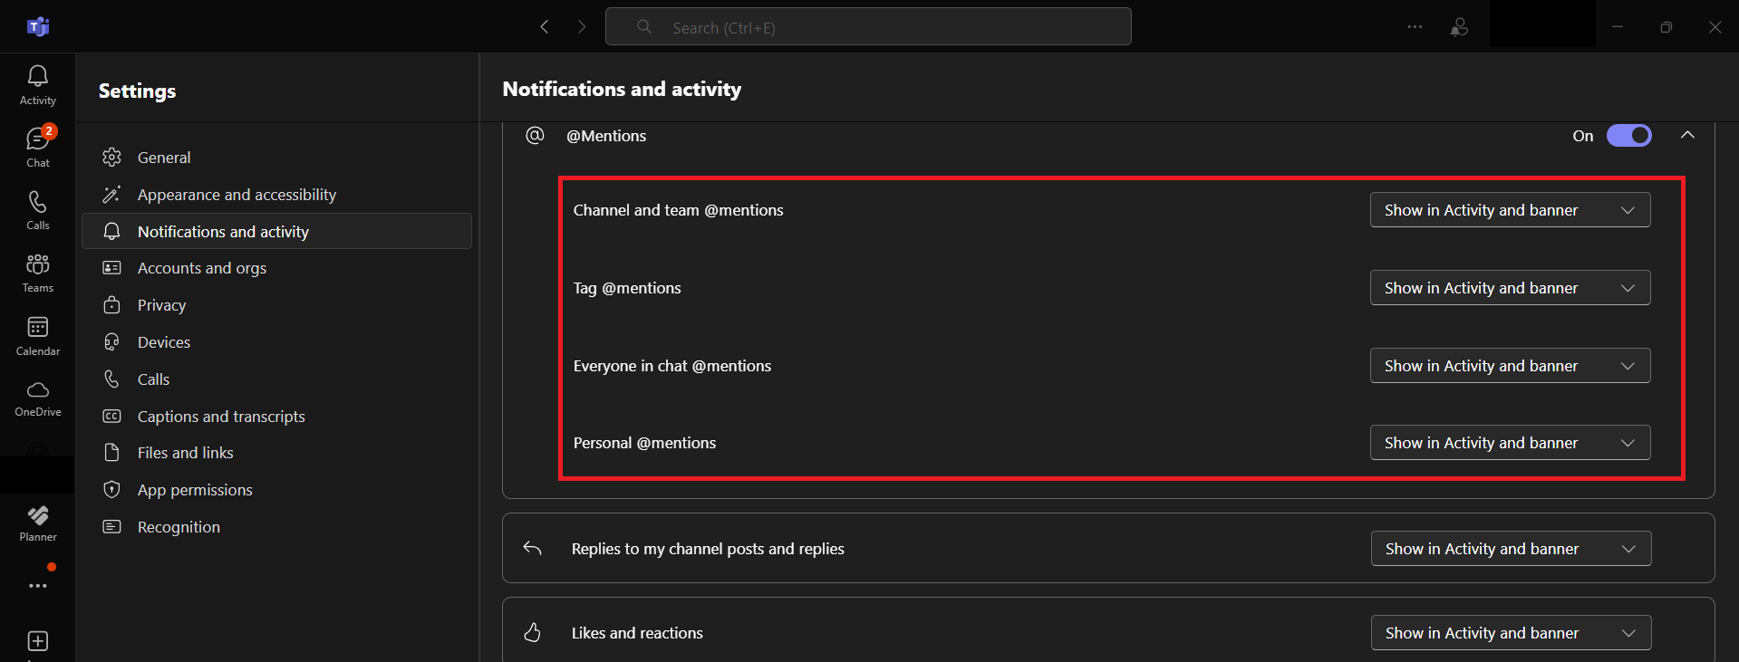The width and height of the screenshot is (1739, 662).
Task: Open Settings and more ellipsis in title bar
Action: pyautogui.click(x=1415, y=27)
